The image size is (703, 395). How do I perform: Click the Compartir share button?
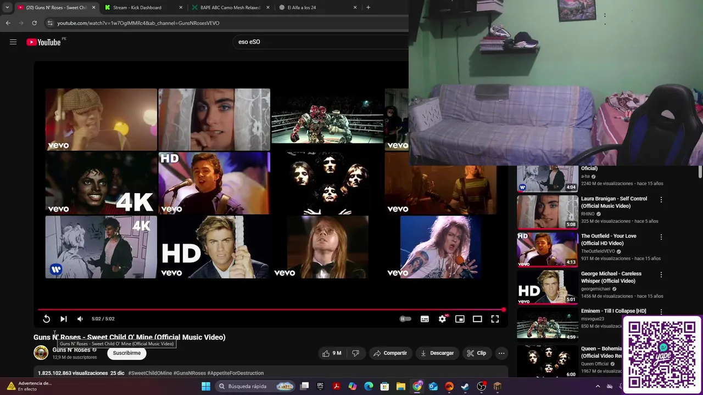point(390,353)
